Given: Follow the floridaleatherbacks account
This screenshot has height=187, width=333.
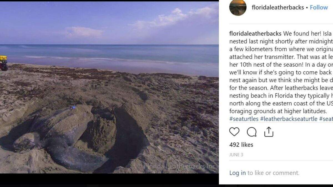Looking at the screenshot, I should [x=319, y=7].
